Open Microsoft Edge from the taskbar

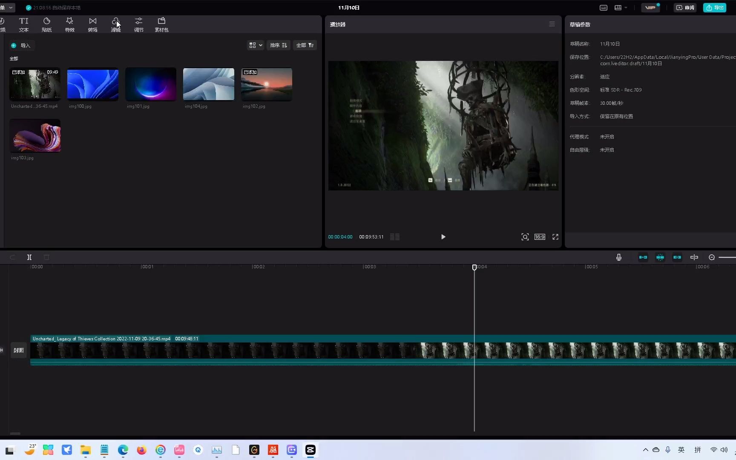coord(123,450)
